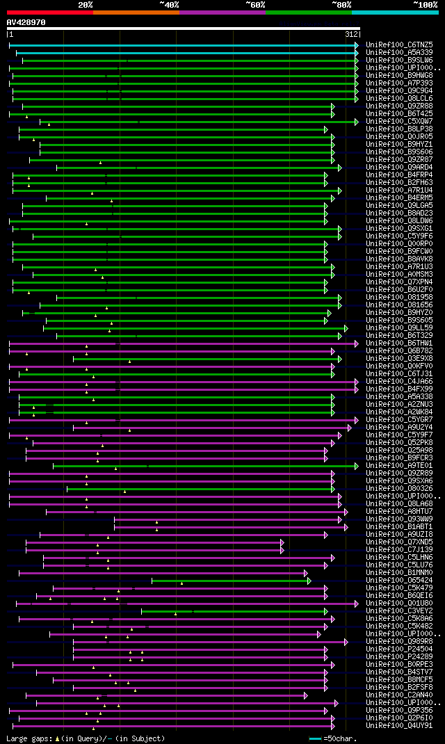Select the UniRef100_B9HWG8 label
Image resolution: width=445 pixels, height=744 pixels.
(399, 76)
